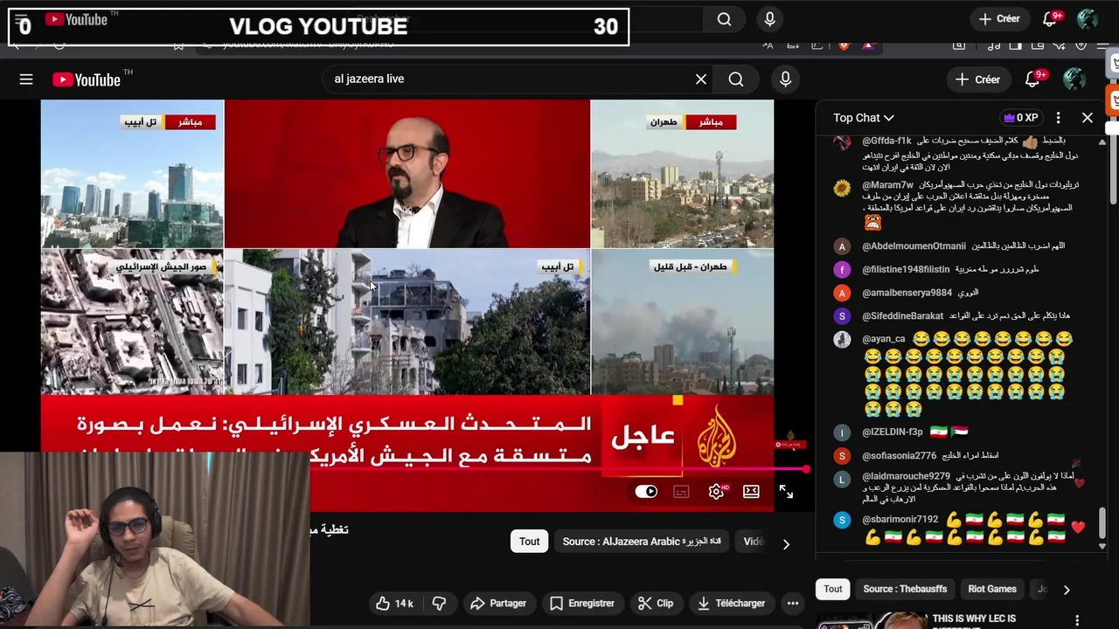This screenshot has height=629, width=1119.
Task: Show next chips after Riot Games
Action: pyautogui.click(x=1067, y=590)
